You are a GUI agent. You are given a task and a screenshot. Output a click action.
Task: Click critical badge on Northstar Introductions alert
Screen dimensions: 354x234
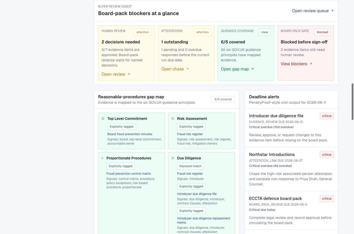[x=327, y=155]
